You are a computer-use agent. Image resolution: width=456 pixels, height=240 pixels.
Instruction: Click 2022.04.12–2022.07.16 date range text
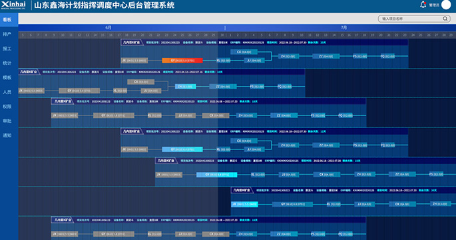(x=189, y=72)
